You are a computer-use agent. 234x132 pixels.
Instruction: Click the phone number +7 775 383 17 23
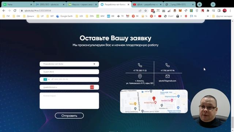click(x=140, y=70)
